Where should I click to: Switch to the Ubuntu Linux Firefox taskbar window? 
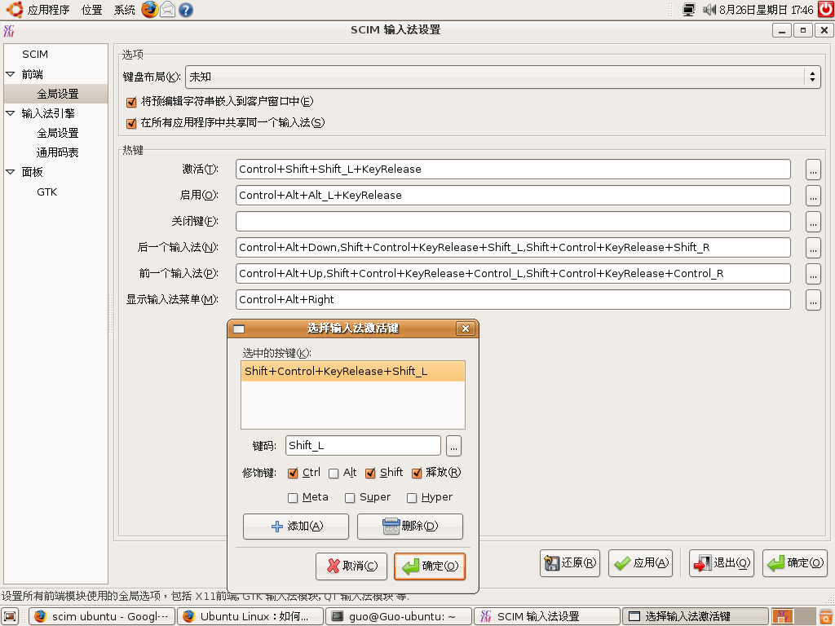(250, 616)
